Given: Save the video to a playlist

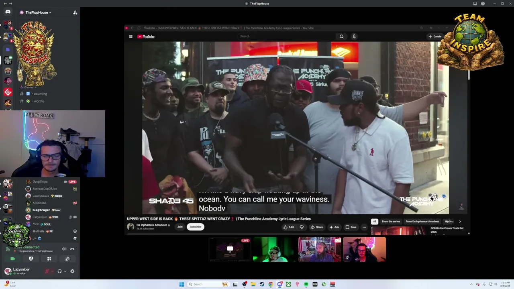Looking at the screenshot, I should click(351, 227).
